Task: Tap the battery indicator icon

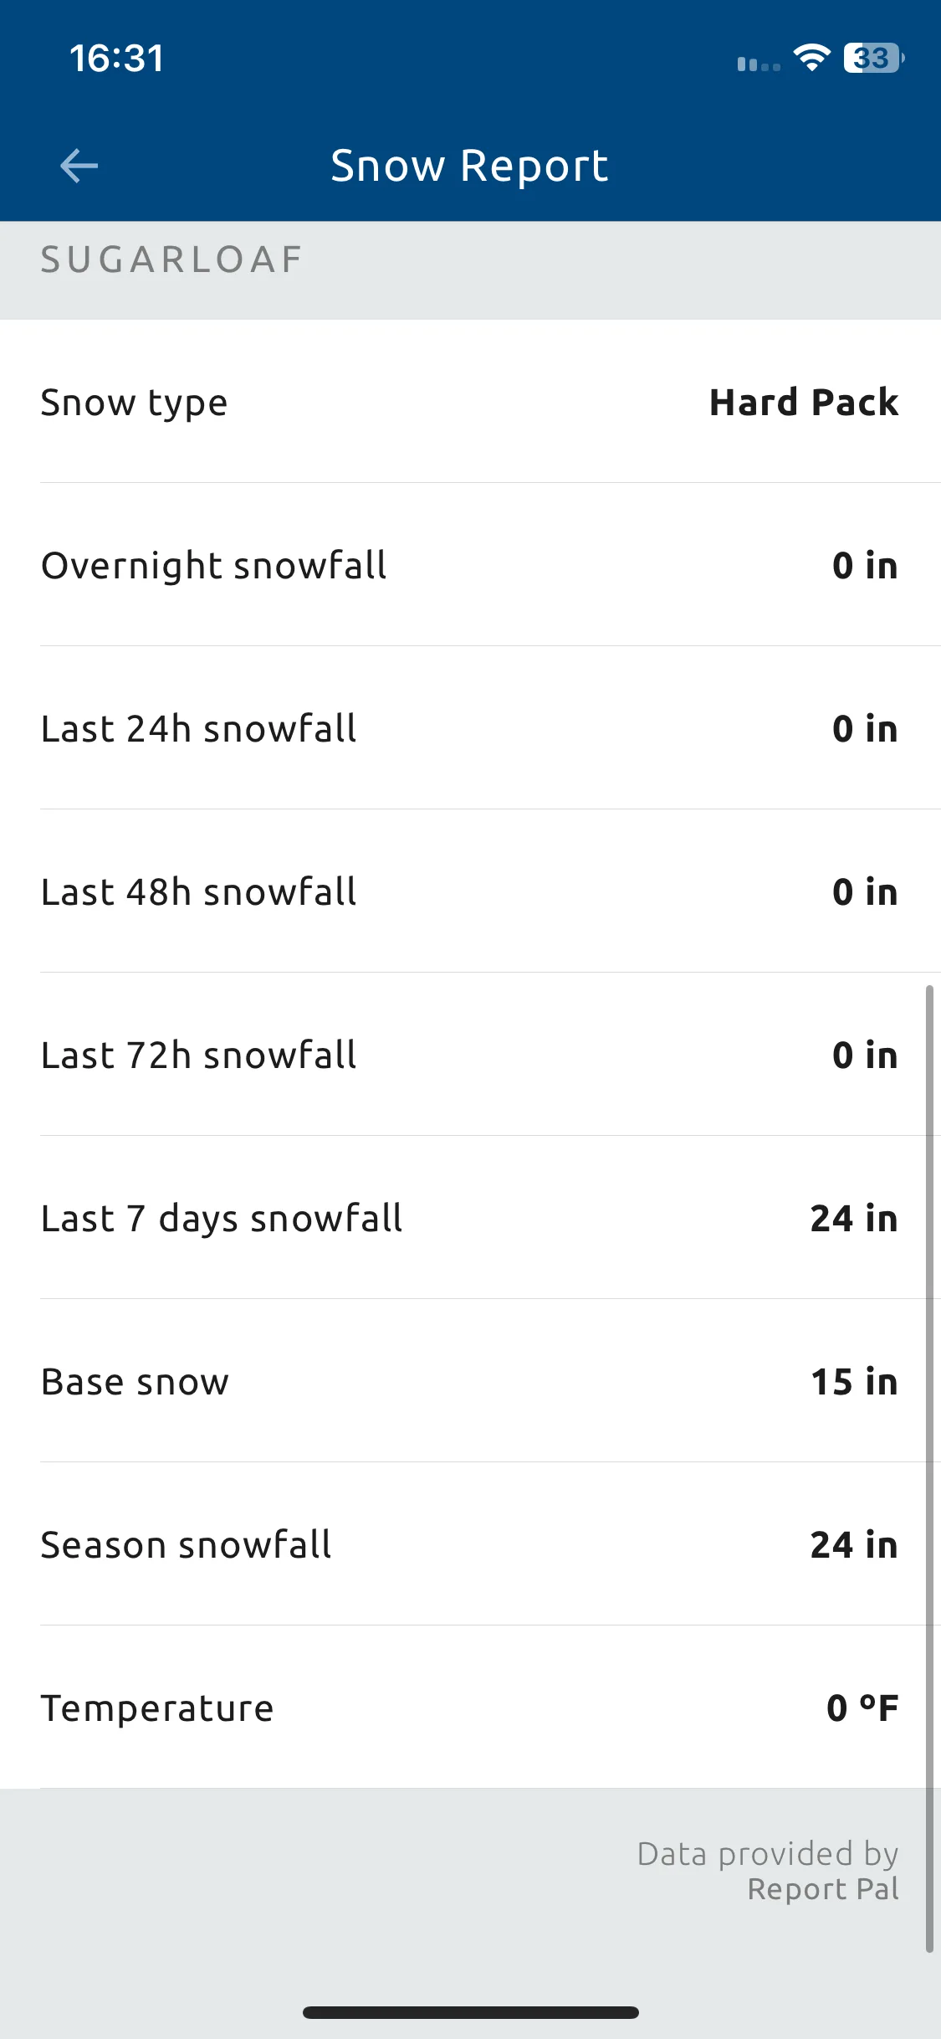Action: (873, 58)
